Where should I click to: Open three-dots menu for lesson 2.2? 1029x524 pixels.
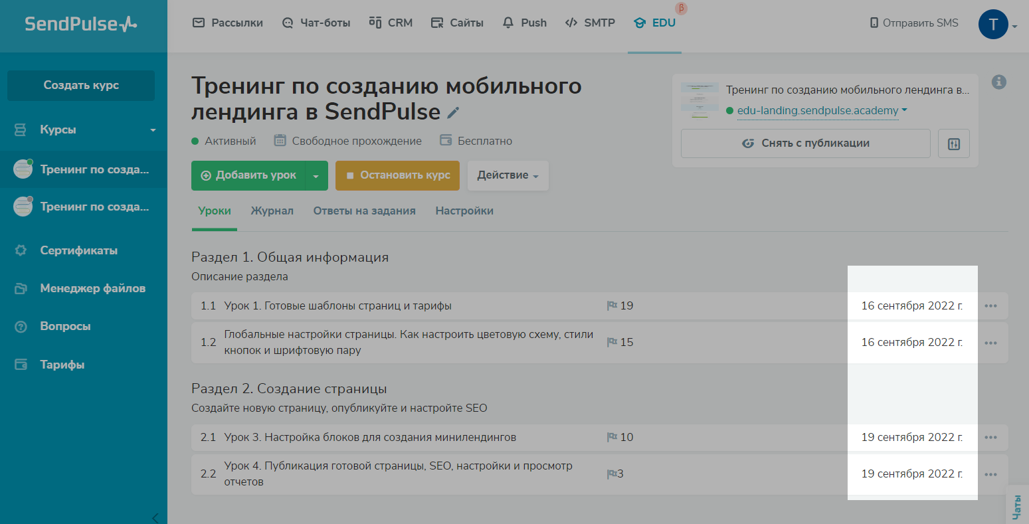tap(990, 474)
